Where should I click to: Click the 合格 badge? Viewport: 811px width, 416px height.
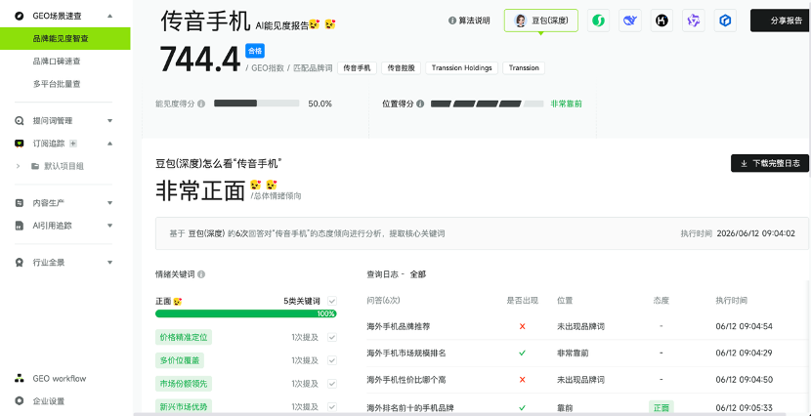coord(255,51)
